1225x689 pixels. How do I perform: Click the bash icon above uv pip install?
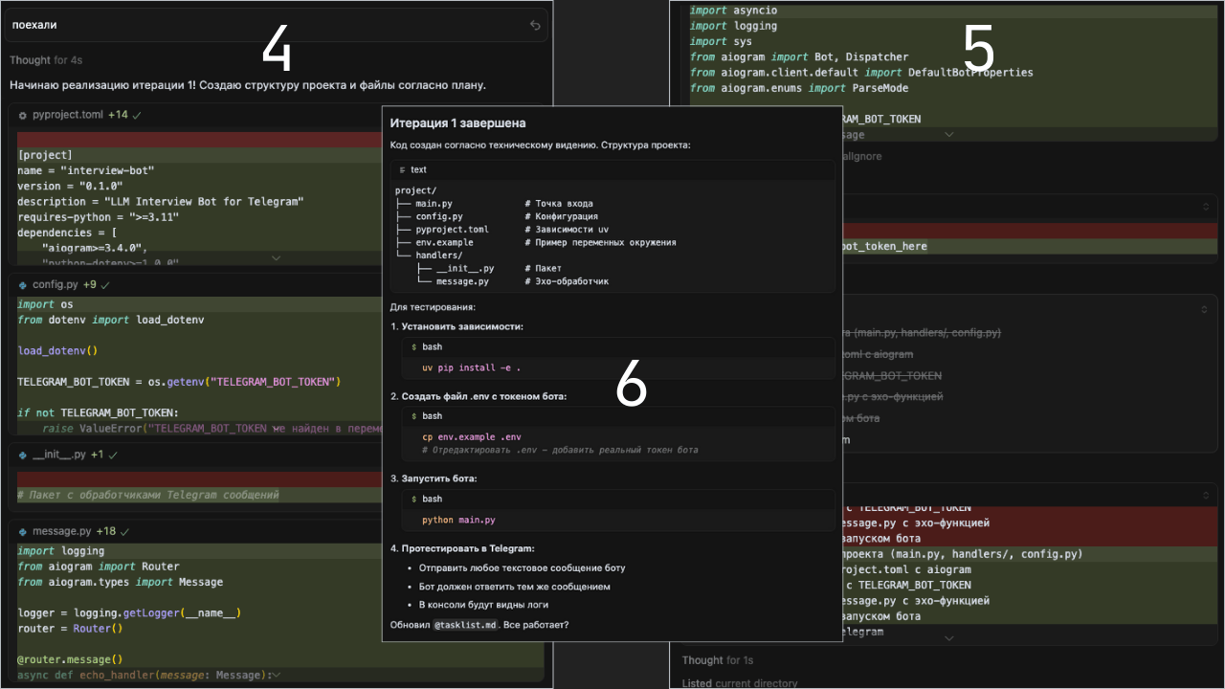(413, 346)
